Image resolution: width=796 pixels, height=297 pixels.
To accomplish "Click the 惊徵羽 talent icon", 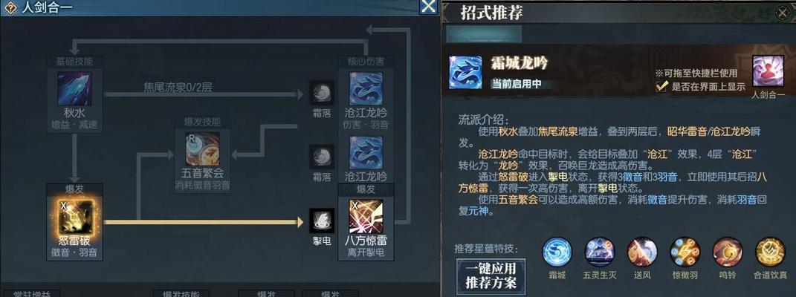I will tap(685, 252).
